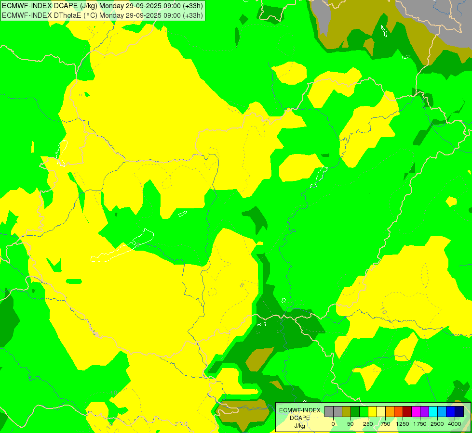This screenshot has height=433, width=472.
Task: Click the dark red legend swatch
Action: click(407, 412)
